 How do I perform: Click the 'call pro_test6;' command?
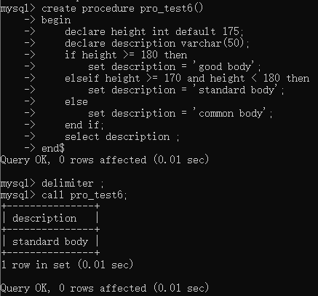[x=84, y=195]
